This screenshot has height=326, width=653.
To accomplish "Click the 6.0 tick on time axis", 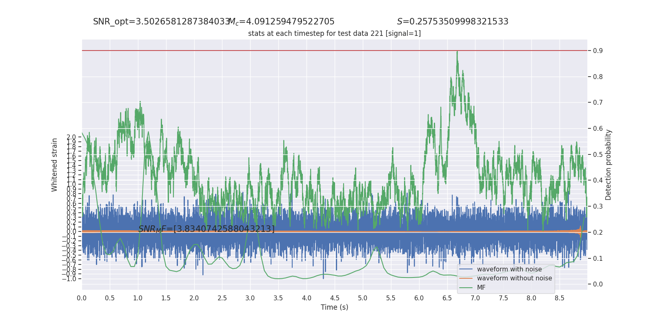I will point(419,298).
